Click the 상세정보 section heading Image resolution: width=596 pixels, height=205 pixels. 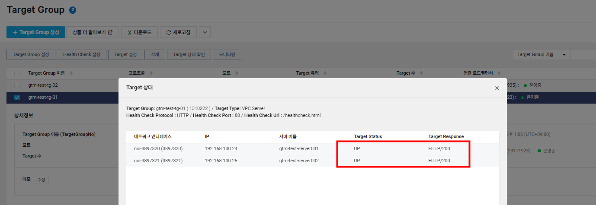click(24, 116)
